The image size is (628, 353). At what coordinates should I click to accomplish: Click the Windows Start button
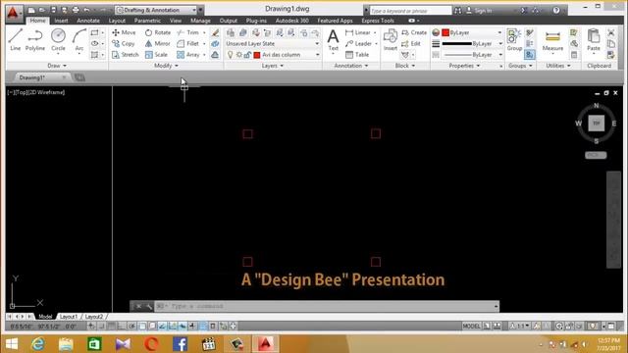tap(12, 344)
